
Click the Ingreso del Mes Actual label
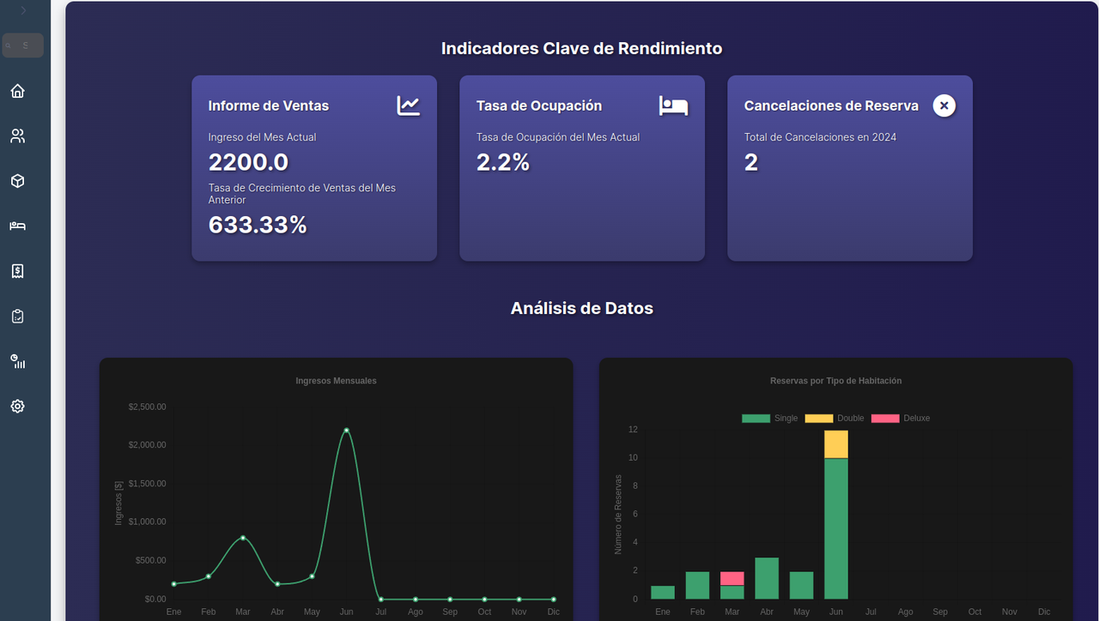tap(262, 137)
